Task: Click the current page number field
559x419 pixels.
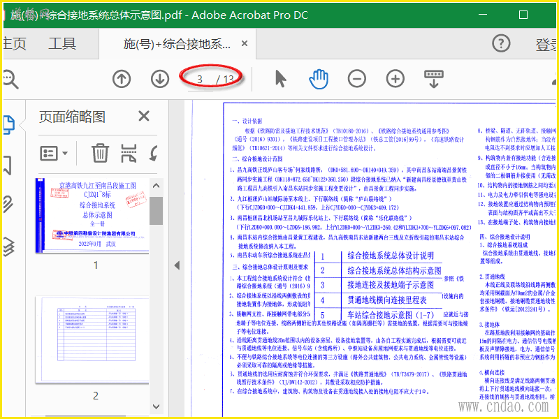Action: (x=200, y=79)
